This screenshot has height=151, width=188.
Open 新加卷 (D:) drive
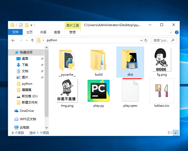(x=29, y=96)
